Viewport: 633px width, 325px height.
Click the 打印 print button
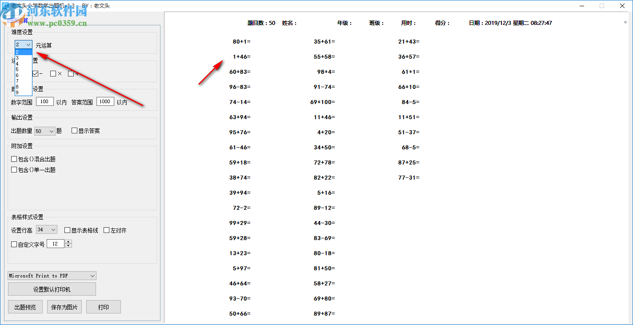click(104, 307)
